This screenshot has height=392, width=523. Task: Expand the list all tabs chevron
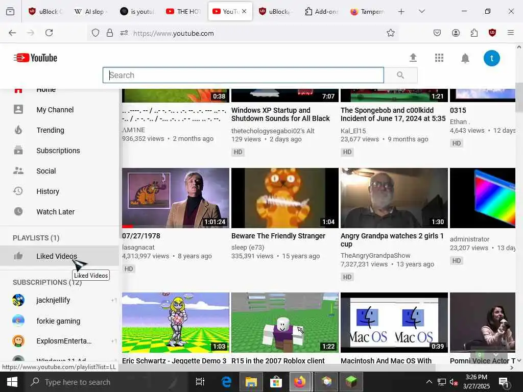pos(422,11)
